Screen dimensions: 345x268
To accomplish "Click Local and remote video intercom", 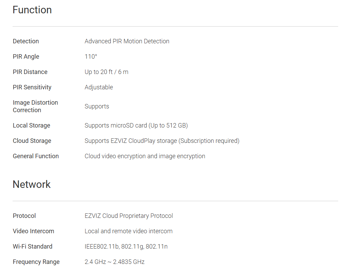I will tap(128, 231).
